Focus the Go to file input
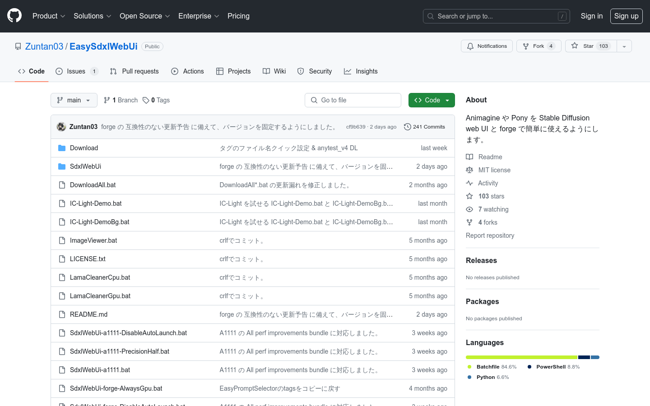The image size is (650, 406). pyautogui.click(x=353, y=100)
